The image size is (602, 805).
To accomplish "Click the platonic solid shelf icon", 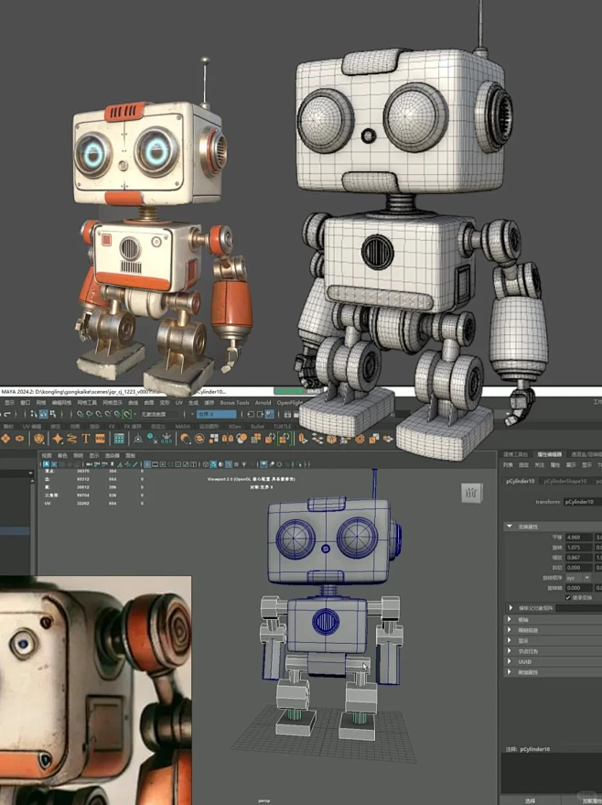I will [38, 439].
